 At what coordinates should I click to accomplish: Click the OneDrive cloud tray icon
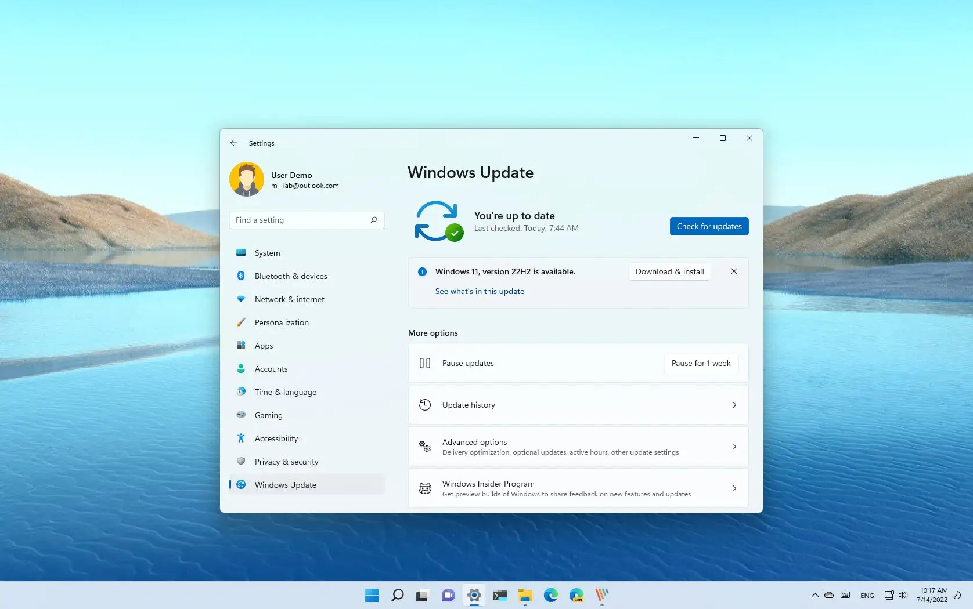(x=829, y=595)
